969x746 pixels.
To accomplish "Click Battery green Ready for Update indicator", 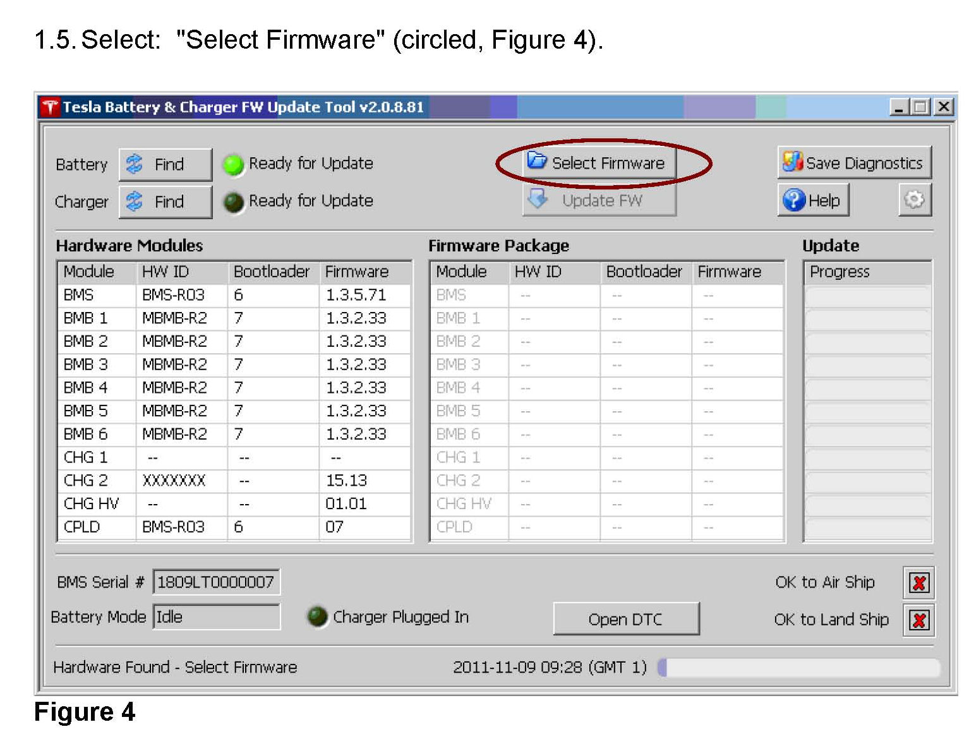I will coord(234,165).
